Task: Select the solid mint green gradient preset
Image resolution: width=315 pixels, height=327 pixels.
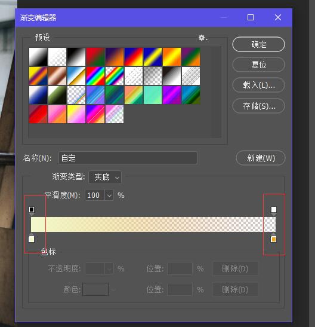Action: click(153, 95)
